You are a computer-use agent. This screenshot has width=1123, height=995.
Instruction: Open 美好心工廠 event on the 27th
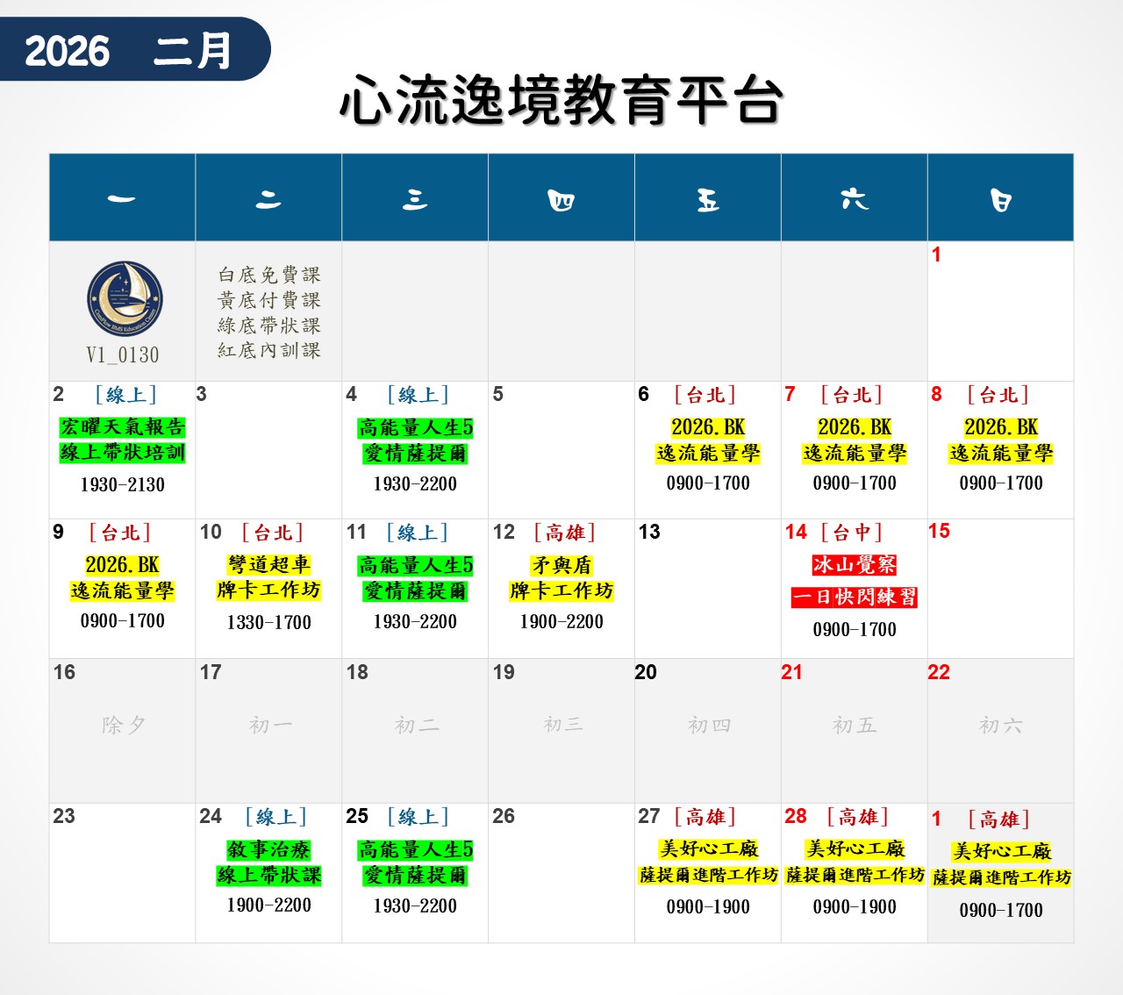[708, 849]
